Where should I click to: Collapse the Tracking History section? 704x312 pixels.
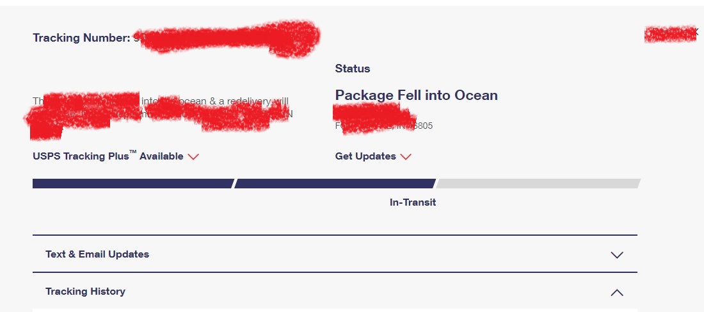335,291
